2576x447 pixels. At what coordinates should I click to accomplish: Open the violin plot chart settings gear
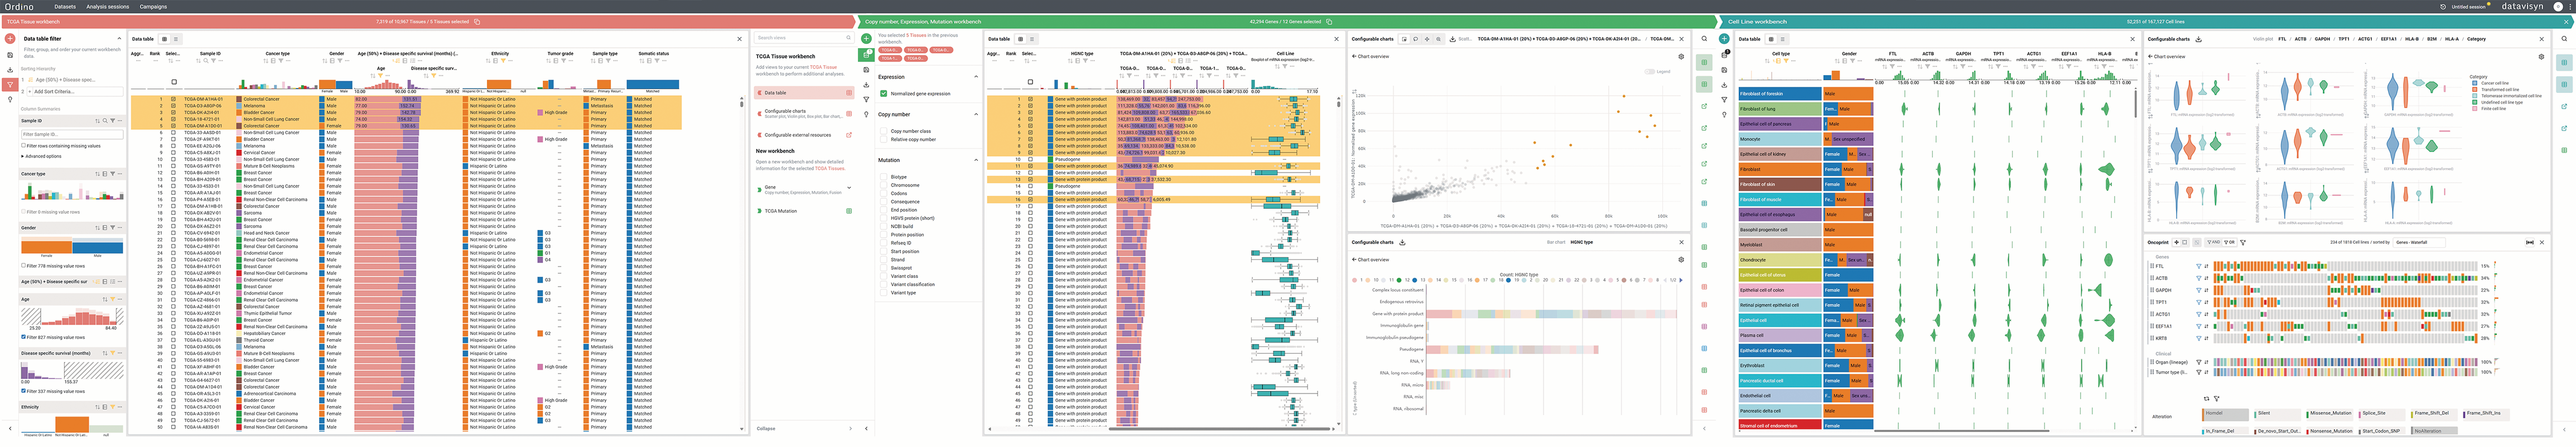[x=2541, y=57]
